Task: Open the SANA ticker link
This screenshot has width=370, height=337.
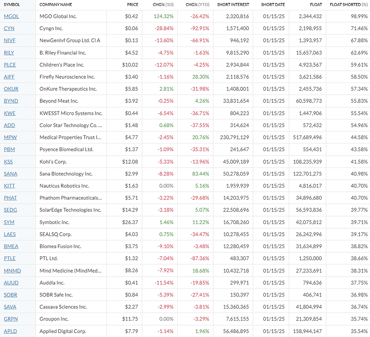Action: pos(11,174)
